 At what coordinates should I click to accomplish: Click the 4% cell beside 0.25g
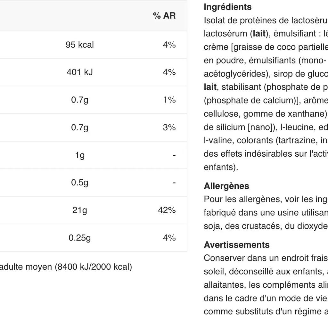click(169, 238)
